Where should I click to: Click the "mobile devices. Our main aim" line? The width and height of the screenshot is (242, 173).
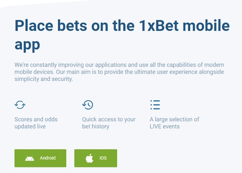119,72
